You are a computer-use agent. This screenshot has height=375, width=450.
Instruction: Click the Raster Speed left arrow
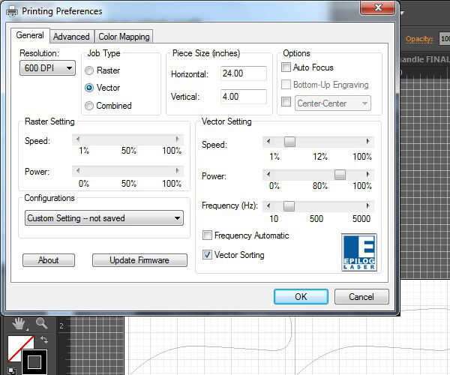[77, 139]
